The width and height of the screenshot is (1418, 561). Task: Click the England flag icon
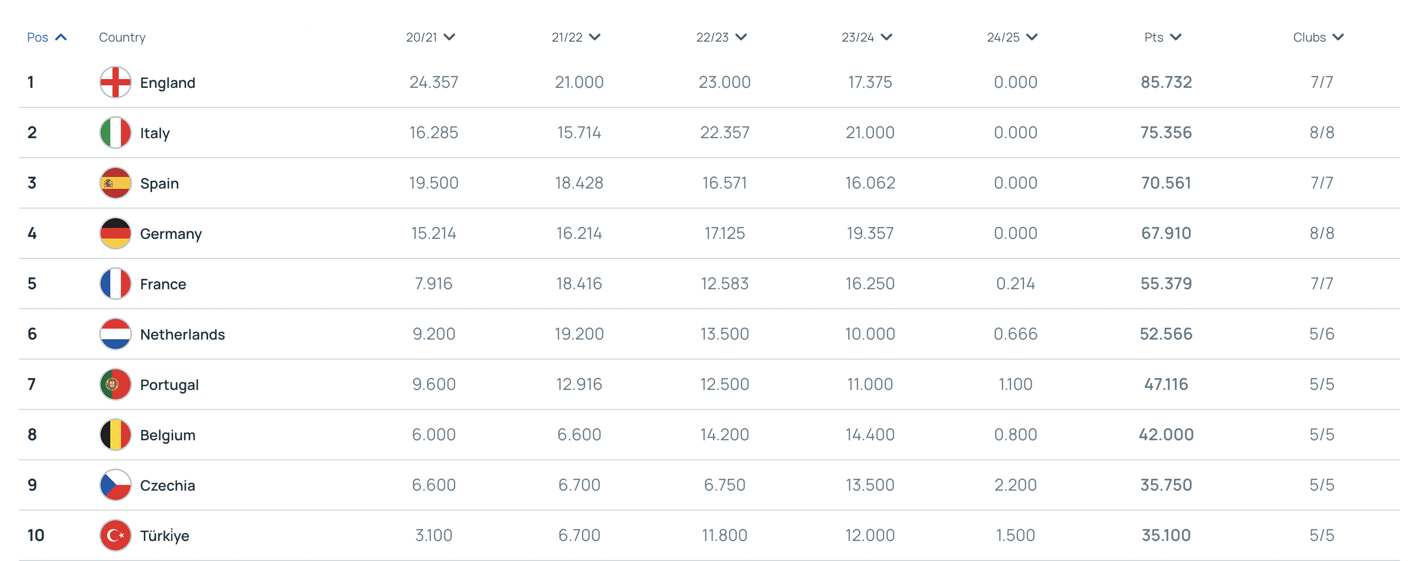[x=115, y=82]
